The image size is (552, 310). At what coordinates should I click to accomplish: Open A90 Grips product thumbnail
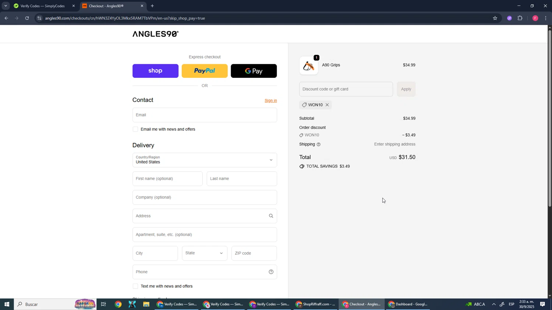point(309,65)
